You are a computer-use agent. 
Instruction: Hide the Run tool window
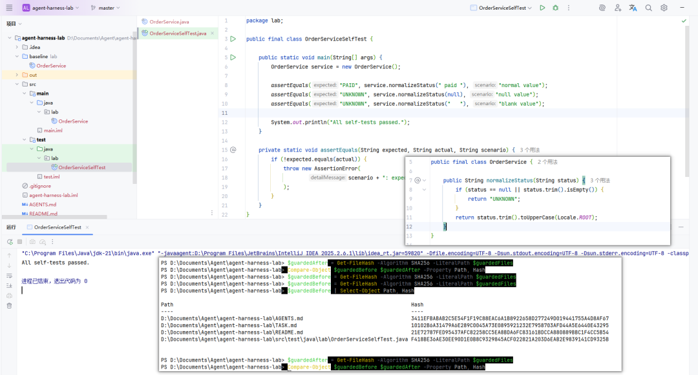click(681, 227)
